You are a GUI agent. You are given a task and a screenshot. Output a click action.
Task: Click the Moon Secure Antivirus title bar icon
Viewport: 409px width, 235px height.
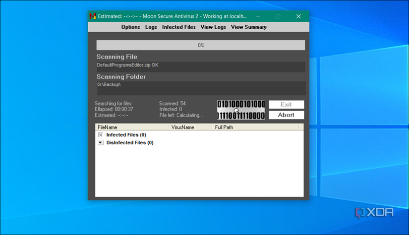92,16
